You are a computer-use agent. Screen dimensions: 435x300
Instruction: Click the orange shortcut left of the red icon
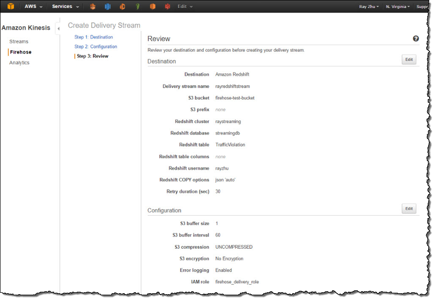click(x=153, y=6)
